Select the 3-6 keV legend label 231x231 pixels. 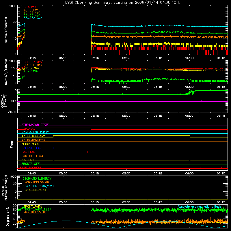pos(30,7)
